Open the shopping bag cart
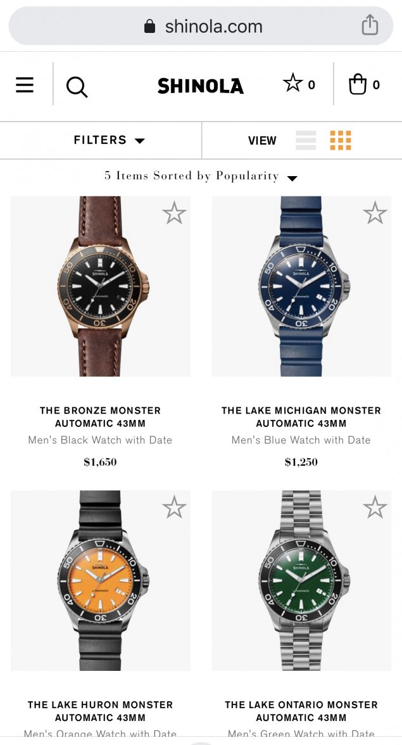The width and height of the screenshot is (402, 745). (x=364, y=85)
